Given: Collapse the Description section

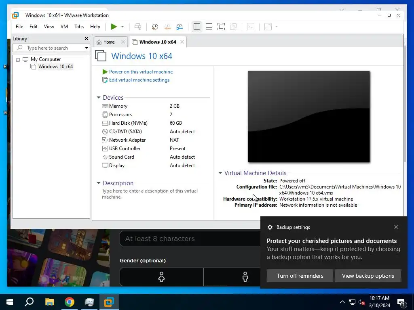Looking at the screenshot, I should (99, 183).
